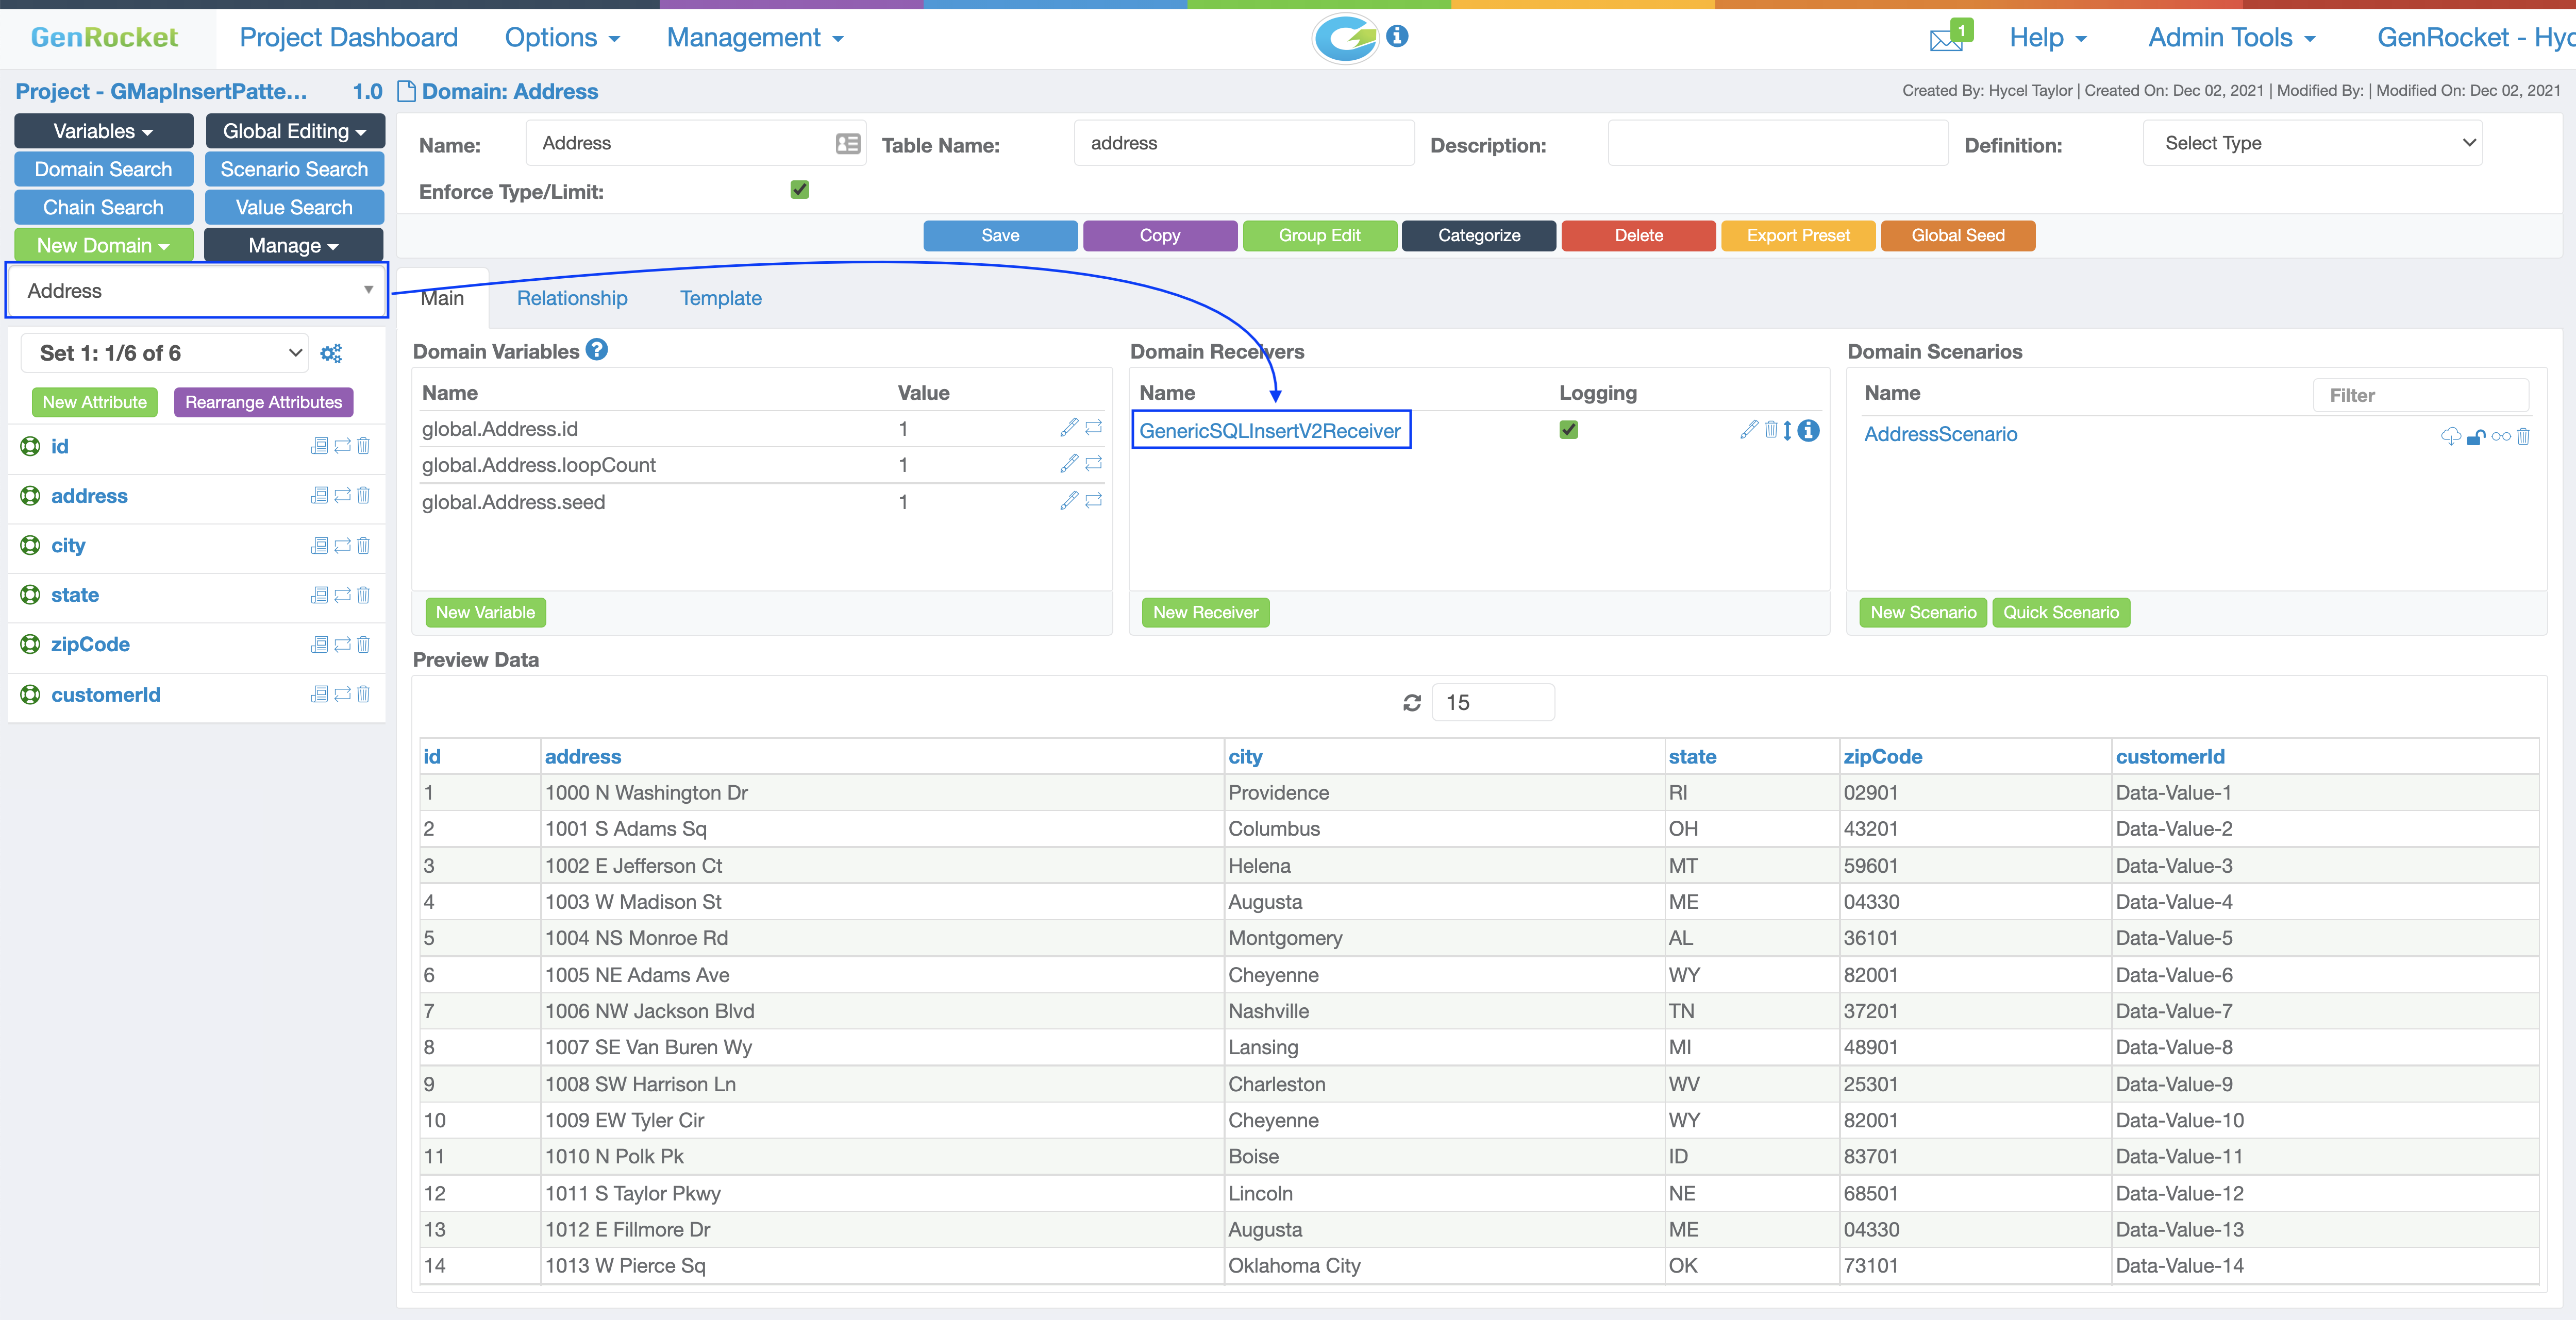Click the info icon for GenericSQLInsertV2Receiver
The width and height of the screenshot is (2576, 1320).
click(x=1808, y=430)
